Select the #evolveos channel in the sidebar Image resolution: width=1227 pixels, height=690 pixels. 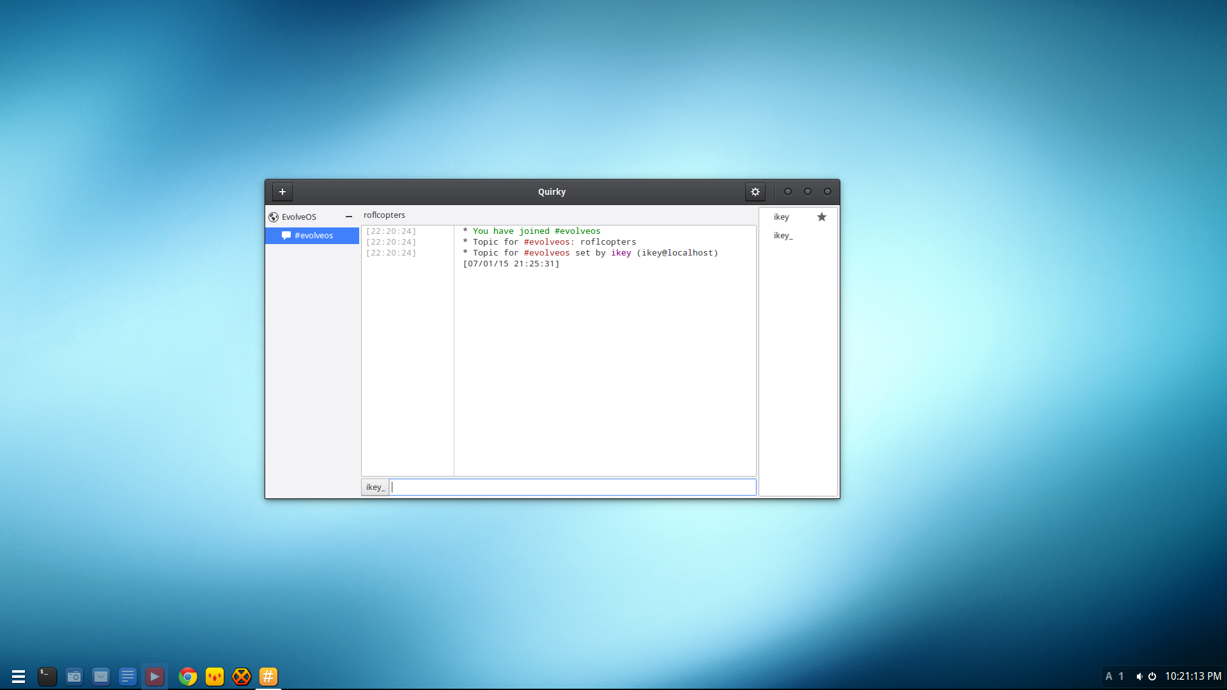(312, 236)
